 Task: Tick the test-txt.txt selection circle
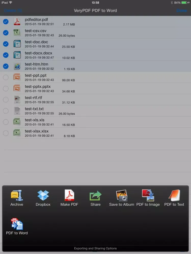tap(6, 111)
